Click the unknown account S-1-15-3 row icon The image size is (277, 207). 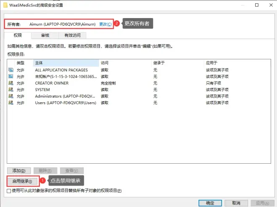pos(11,76)
